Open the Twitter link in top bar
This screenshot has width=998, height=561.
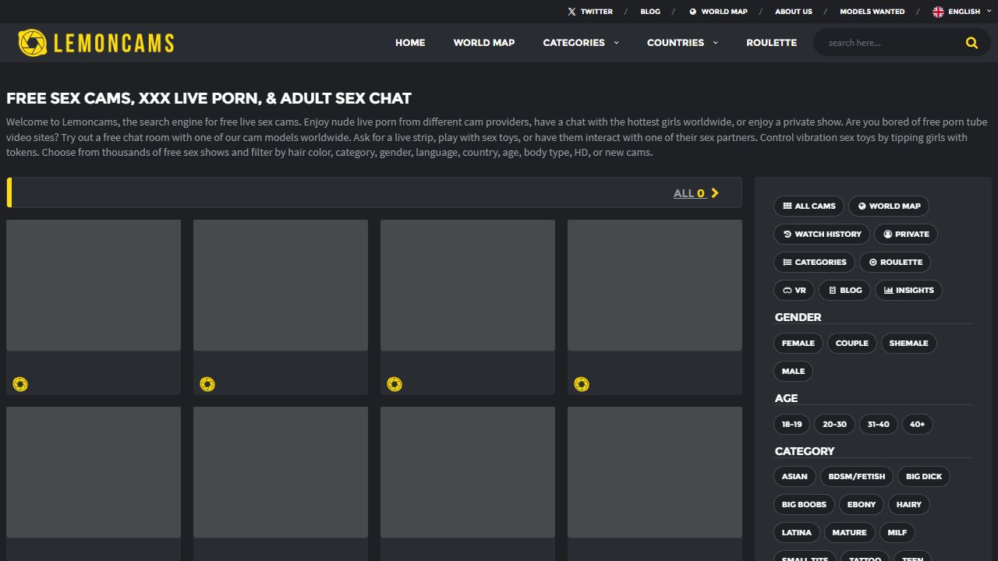(590, 12)
